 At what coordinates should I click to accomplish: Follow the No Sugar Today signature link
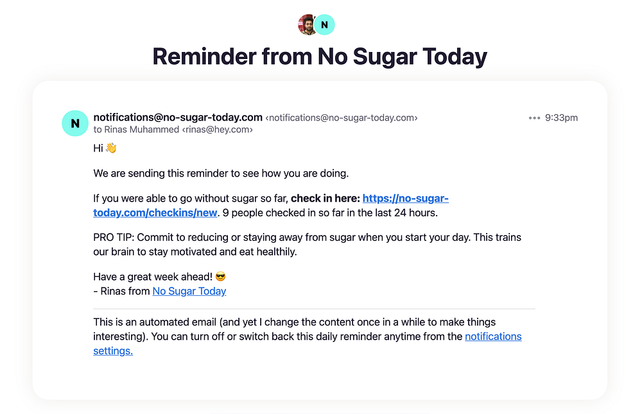point(189,291)
